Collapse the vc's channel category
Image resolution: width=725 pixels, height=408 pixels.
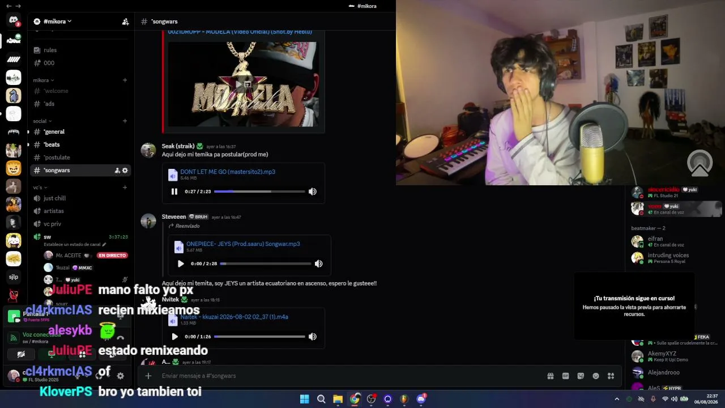(x=40, y=188)
